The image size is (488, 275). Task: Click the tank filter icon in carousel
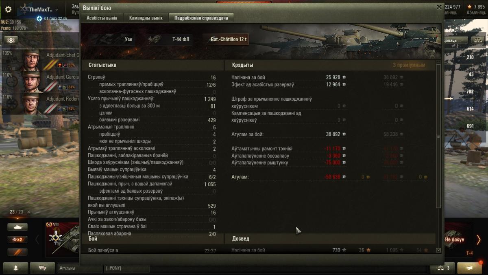(17, 227)
